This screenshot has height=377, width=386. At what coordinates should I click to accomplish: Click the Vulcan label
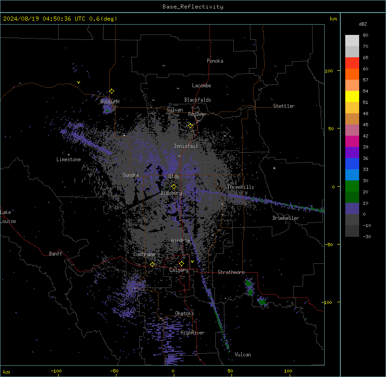(x=243, y=355)
